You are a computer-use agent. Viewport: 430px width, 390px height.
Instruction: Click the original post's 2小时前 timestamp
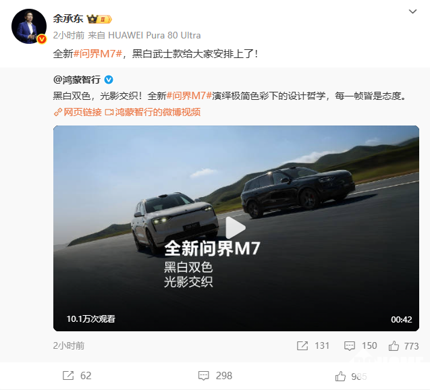point(69,345)
